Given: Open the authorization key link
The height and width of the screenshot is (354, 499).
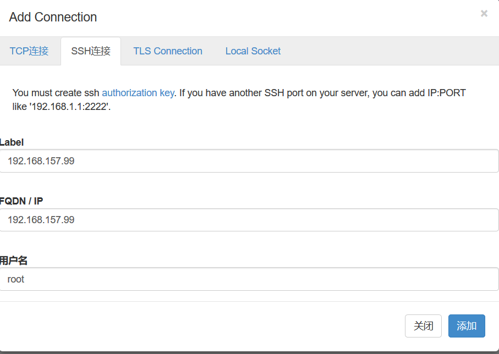Looking at the screenshot, I should coord(138,92).
